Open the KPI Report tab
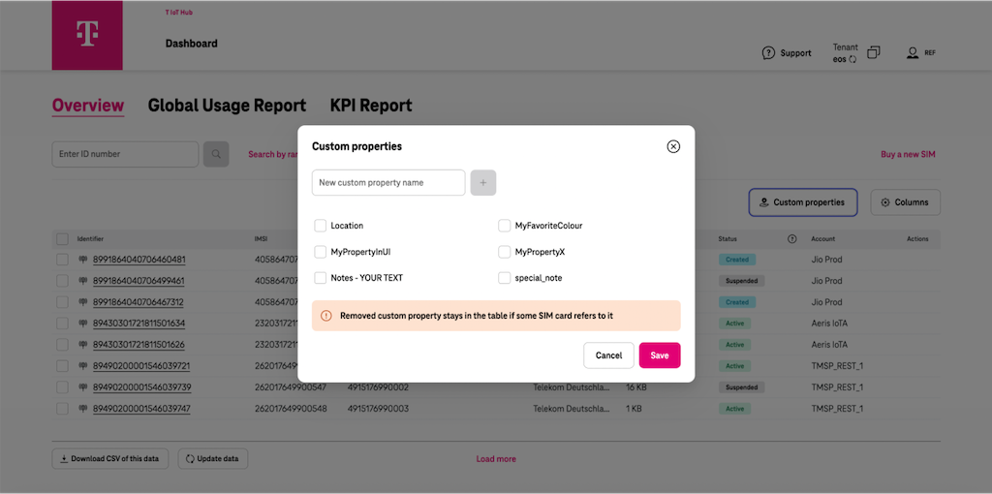 (x=371, y=106)
